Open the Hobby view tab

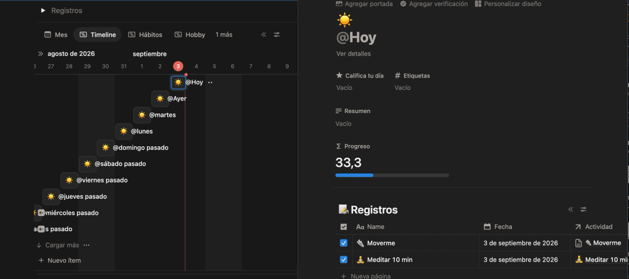coord(190,35)
